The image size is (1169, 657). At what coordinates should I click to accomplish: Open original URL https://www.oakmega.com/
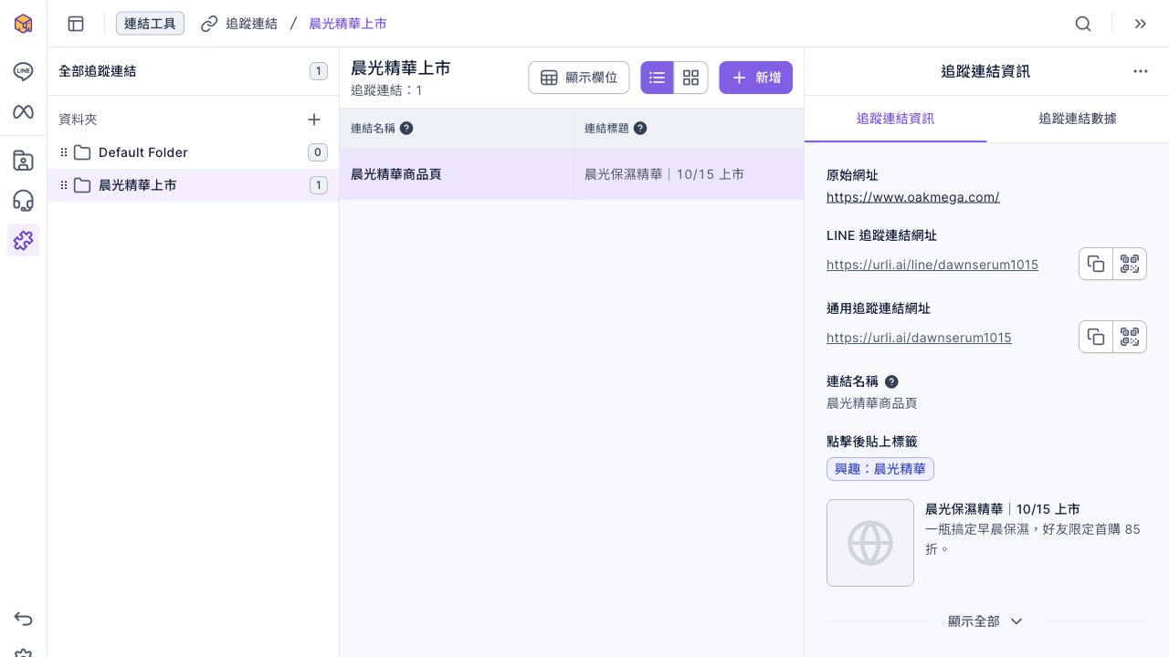[x=913, y=197]
